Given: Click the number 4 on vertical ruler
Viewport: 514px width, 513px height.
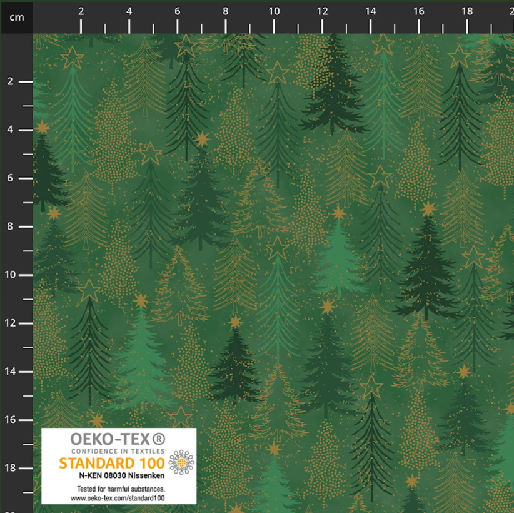Looking at the screenshot, I should [10, 130].
